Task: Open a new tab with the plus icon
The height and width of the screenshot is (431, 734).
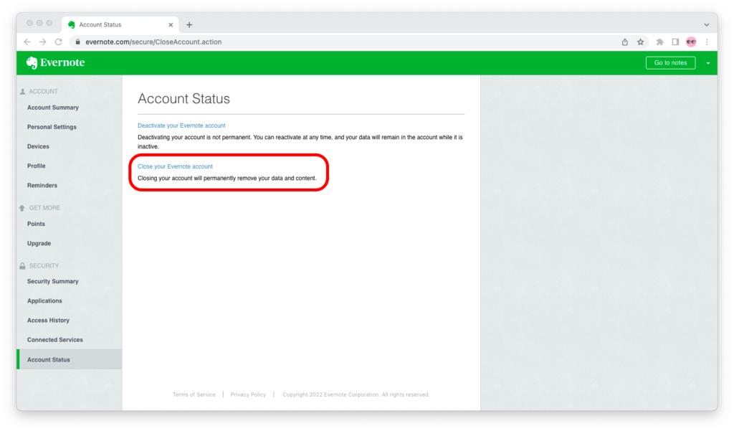Action: pos(189,25)
